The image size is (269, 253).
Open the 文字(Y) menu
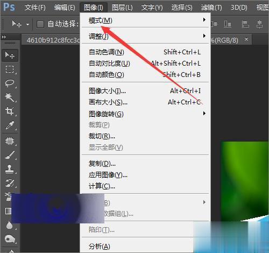(x=152, y=8)
